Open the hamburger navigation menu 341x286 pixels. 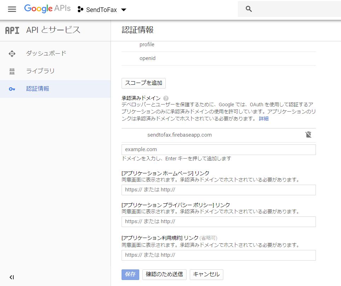pos(12,9)
